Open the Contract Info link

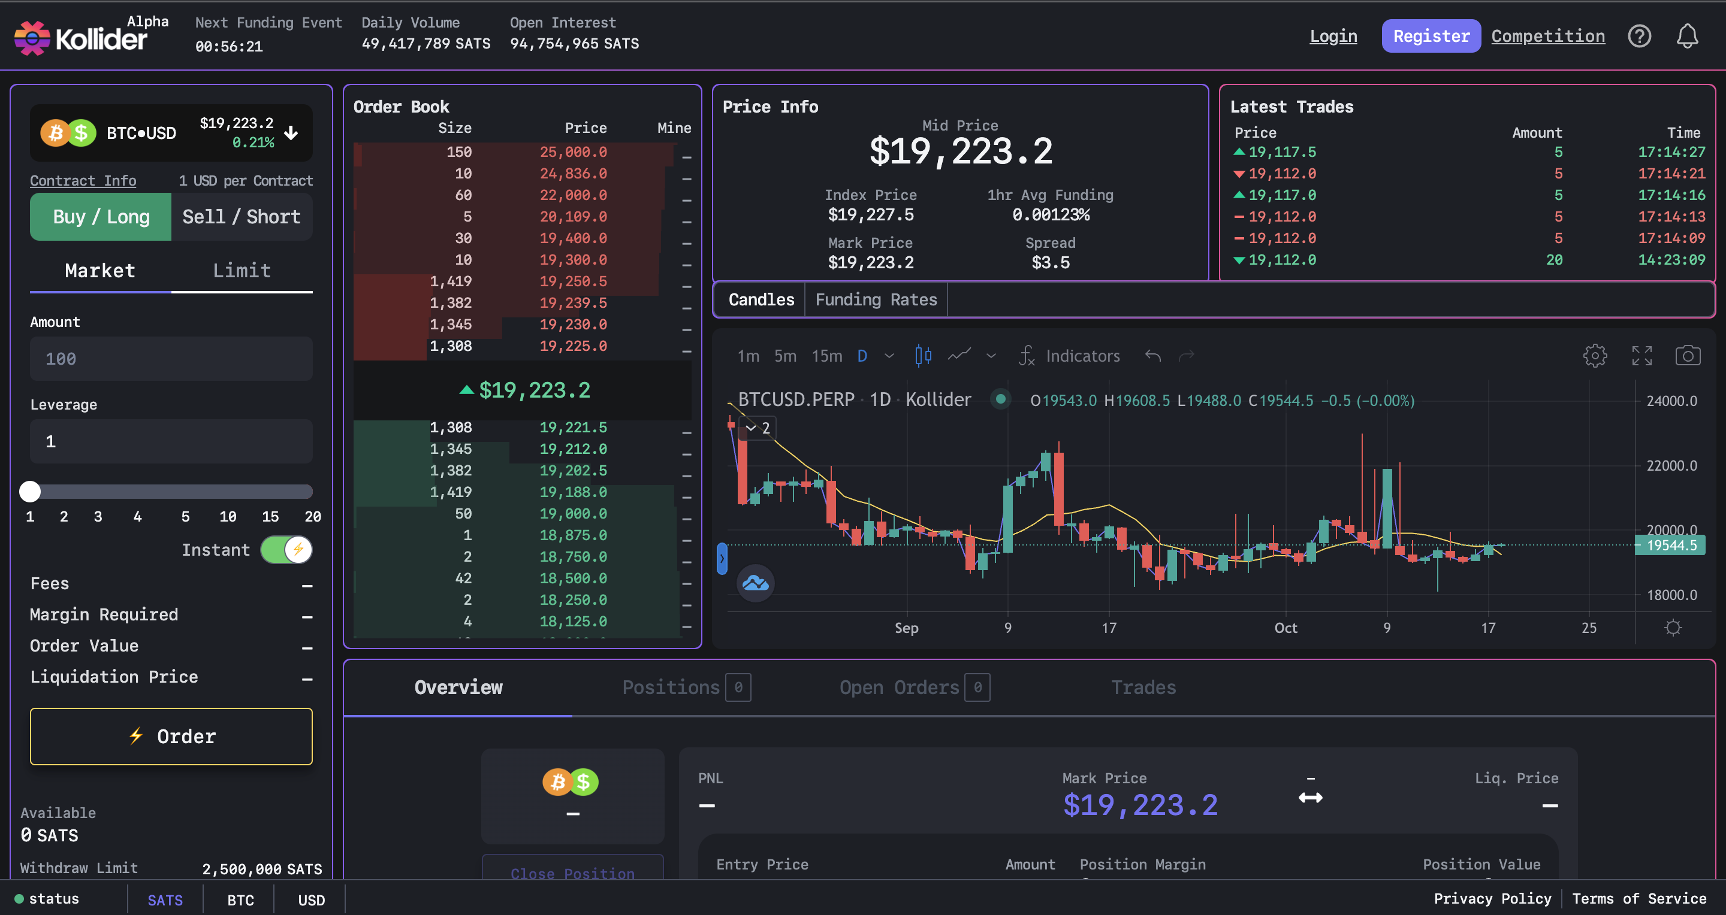pos(83,181)
